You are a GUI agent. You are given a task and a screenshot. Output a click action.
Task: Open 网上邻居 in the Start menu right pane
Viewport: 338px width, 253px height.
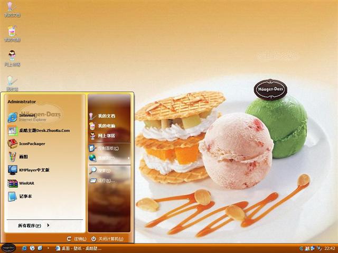(102, 136)
